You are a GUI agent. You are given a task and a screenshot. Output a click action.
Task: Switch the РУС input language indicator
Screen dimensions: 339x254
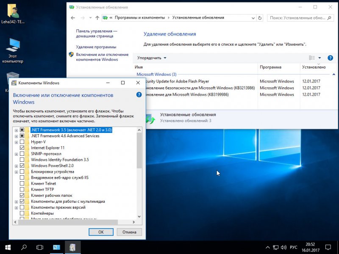coord(293,248)
